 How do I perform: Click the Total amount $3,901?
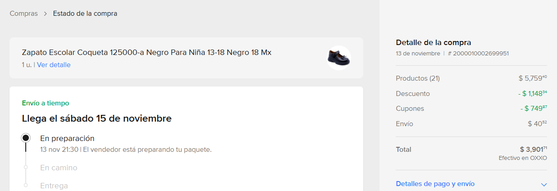click(533, 150)
